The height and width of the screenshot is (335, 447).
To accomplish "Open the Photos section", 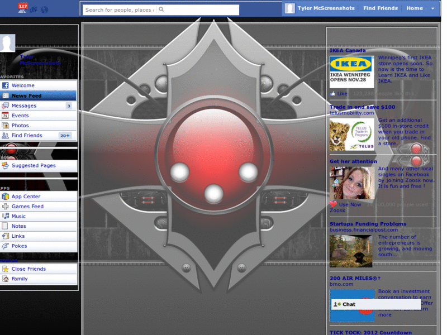I will coord(21,126).
